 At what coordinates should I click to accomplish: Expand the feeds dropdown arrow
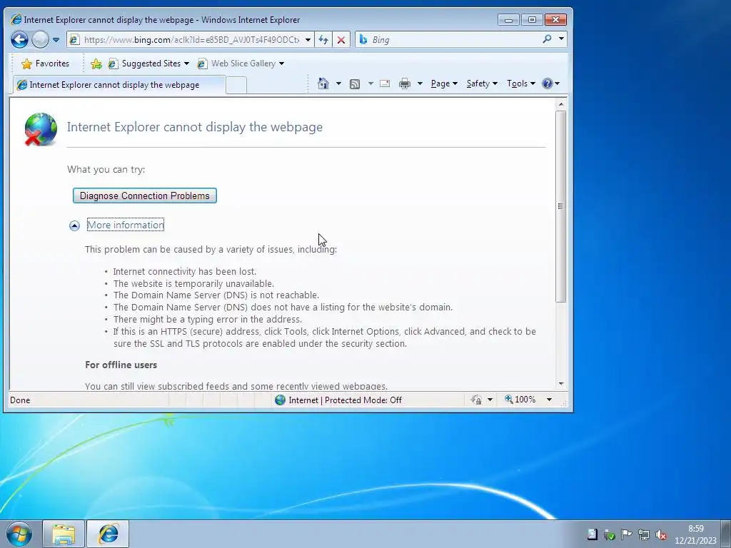point(370,84)
